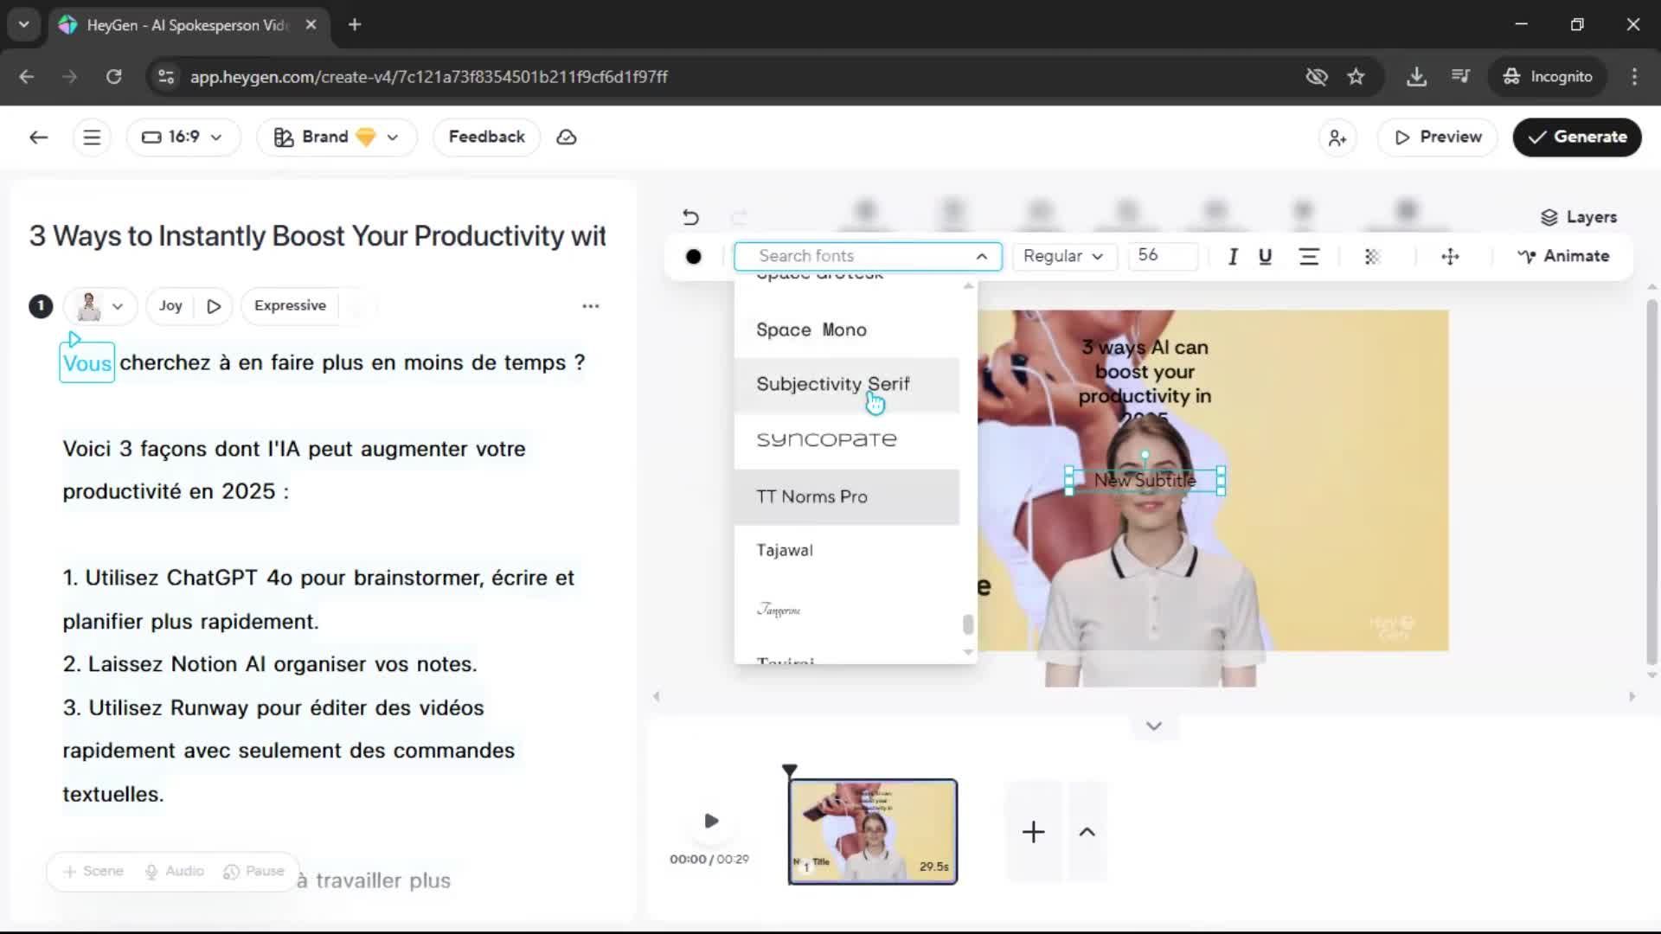Play Joy voice preview
Screen dimensions: 1661x934
pyautogui.click(x=214, y=306)
